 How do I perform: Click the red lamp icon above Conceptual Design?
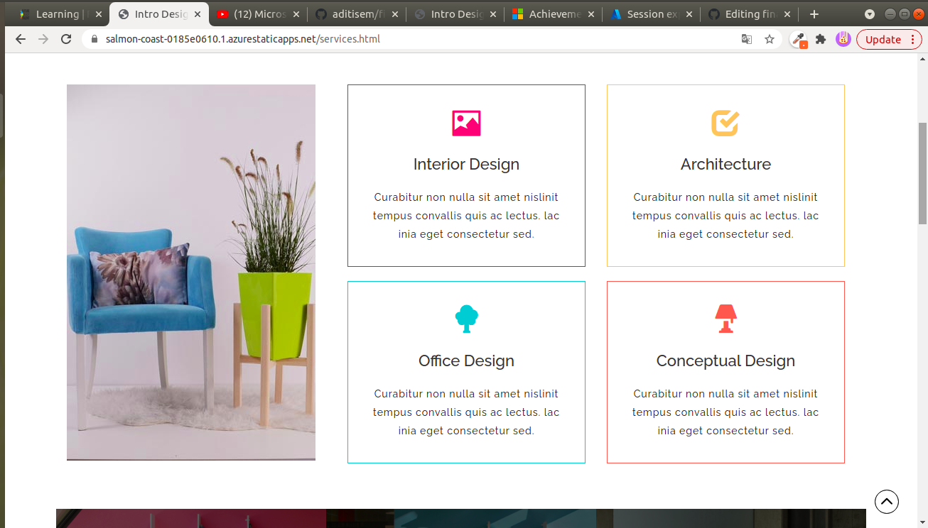click(725, 319)
